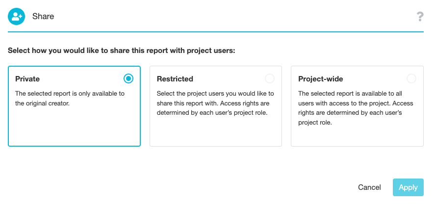Click blank area of Project-wide card
Viewport: 435px width, 206px height.
pos(357,136)
